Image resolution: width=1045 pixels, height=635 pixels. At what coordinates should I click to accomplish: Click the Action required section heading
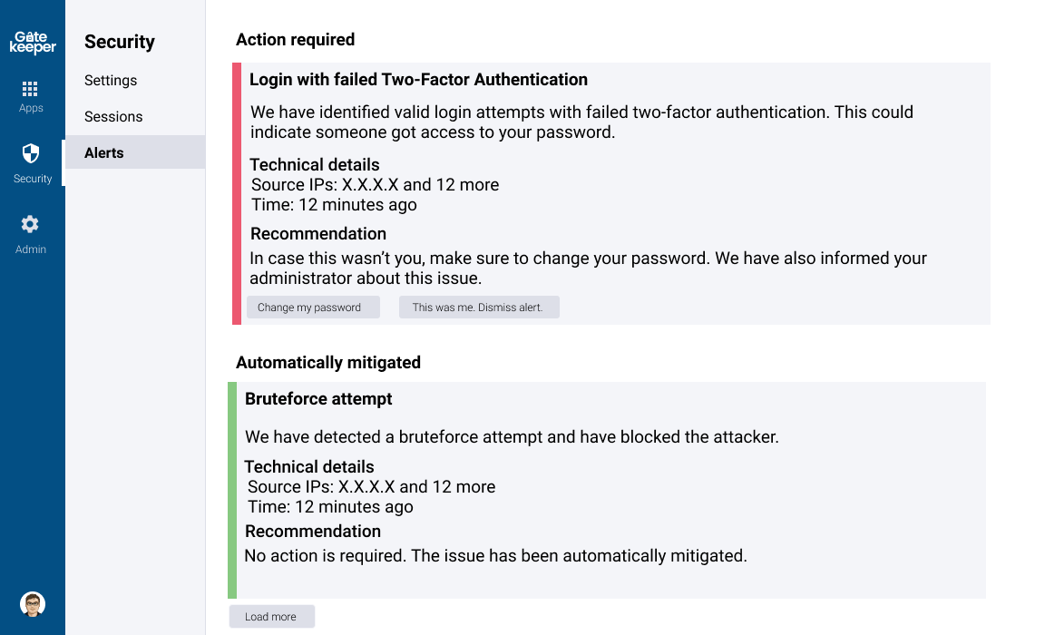(x=295, y=40)
